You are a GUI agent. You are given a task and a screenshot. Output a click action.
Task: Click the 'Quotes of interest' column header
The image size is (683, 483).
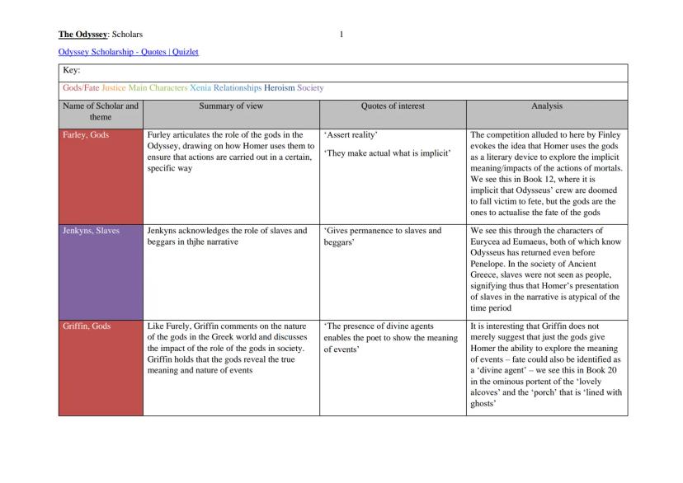coord(393,106)
